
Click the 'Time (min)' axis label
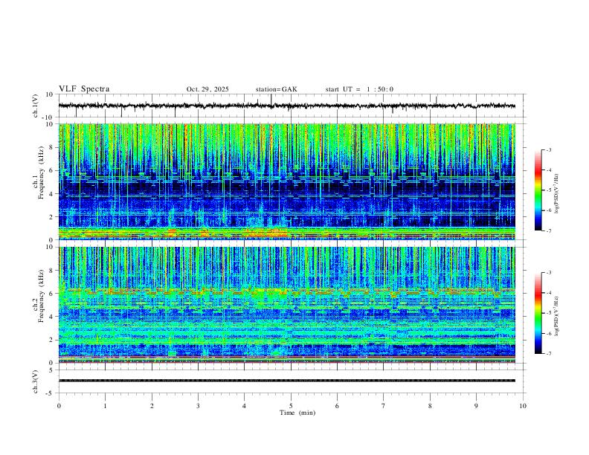(297, 413)
